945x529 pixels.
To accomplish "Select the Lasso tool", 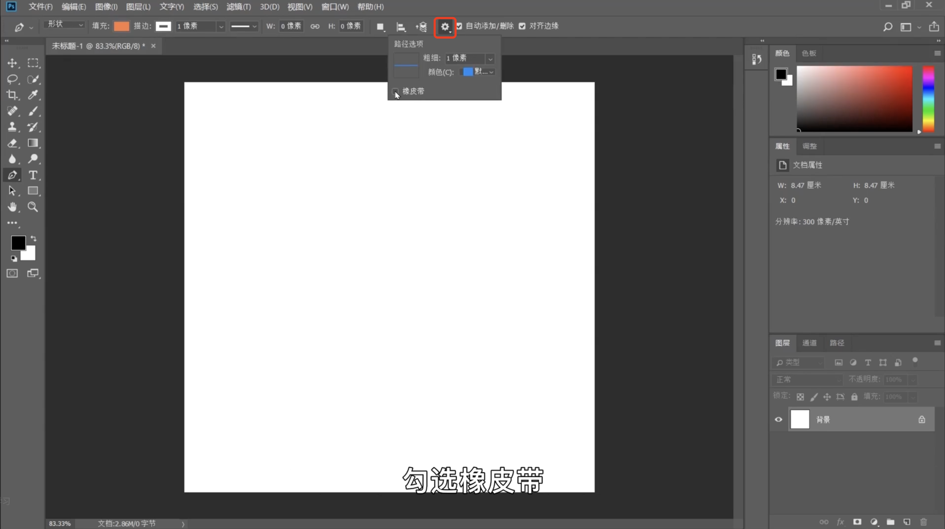I will click(x=12, y=79).
